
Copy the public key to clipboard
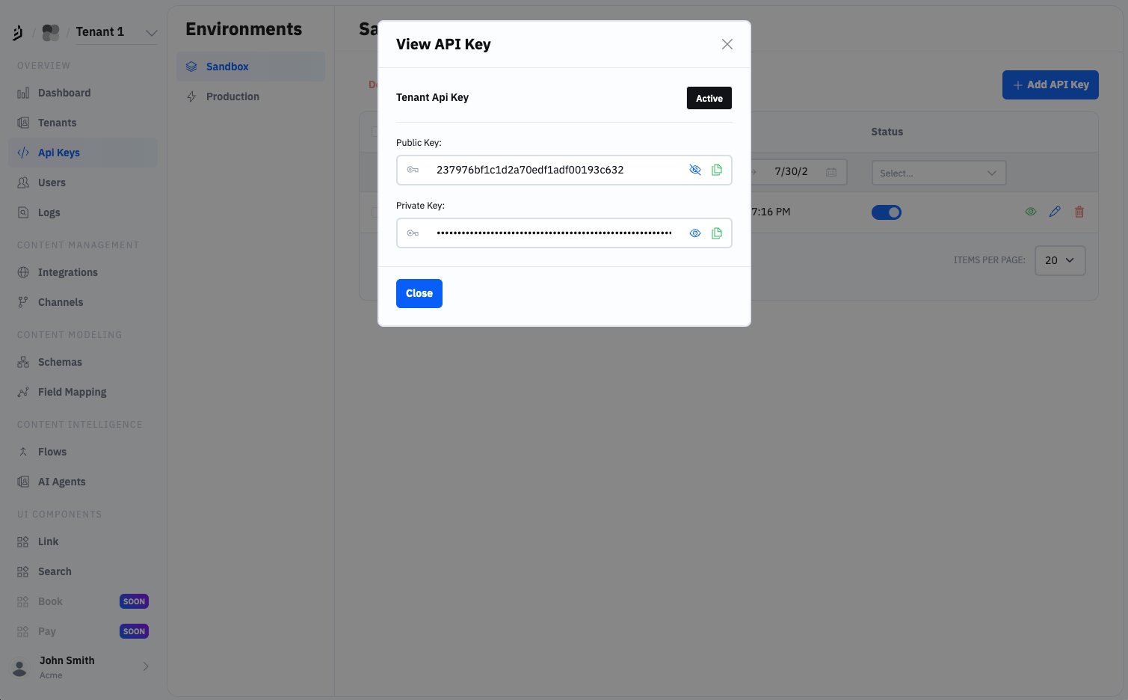coord(717,170)
